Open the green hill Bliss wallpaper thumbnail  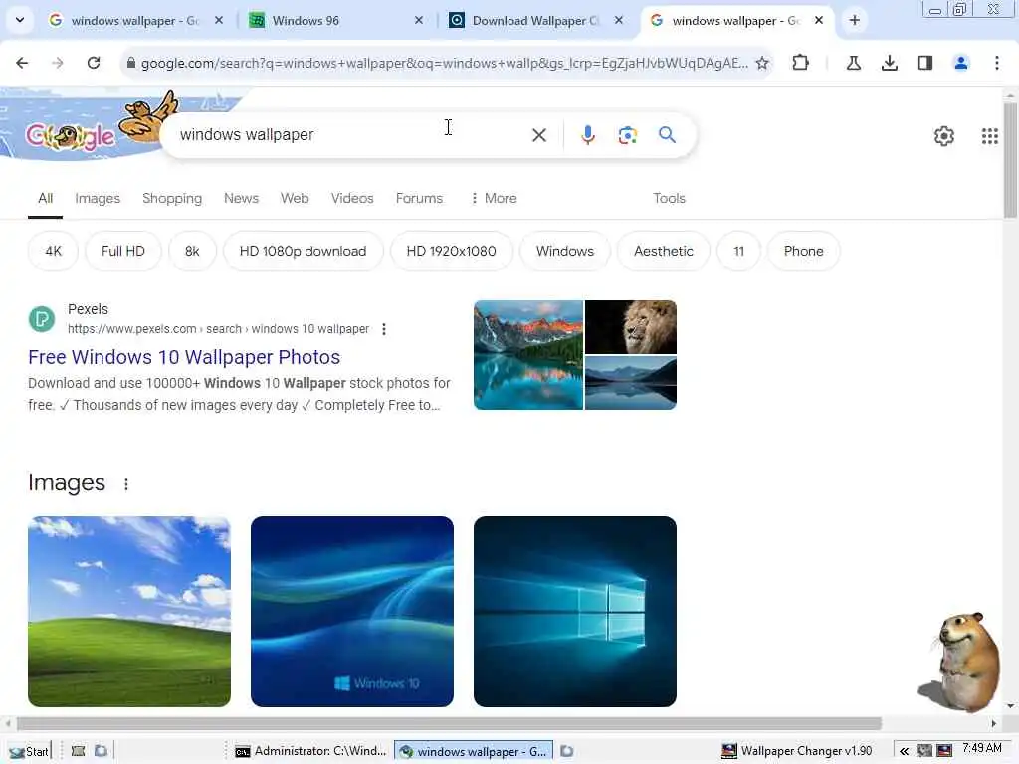[x=129, y=612]
